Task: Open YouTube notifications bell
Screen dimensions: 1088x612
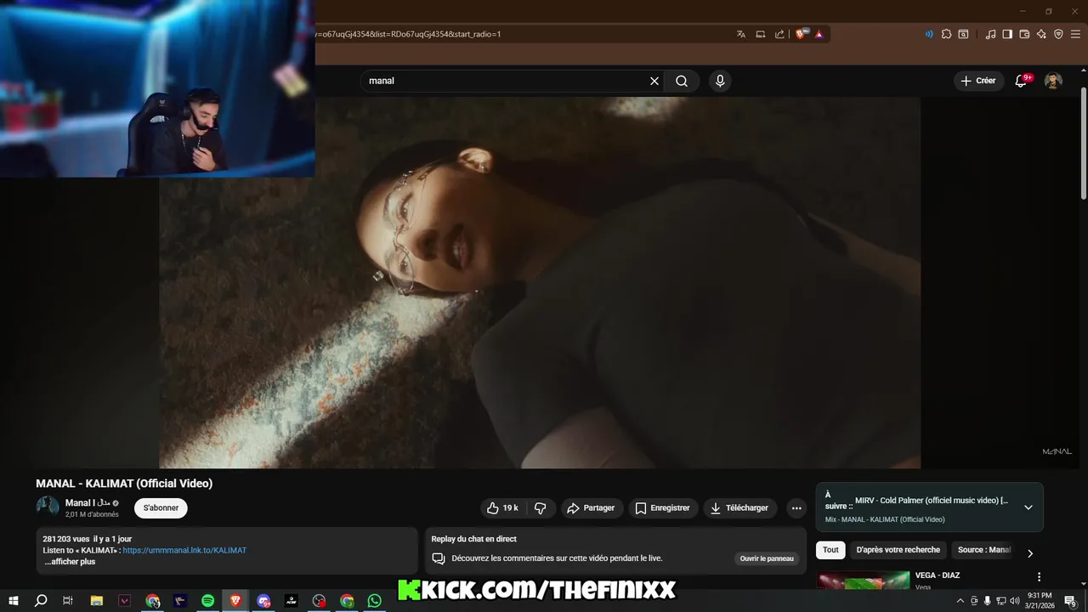Action: (1022, 81)
